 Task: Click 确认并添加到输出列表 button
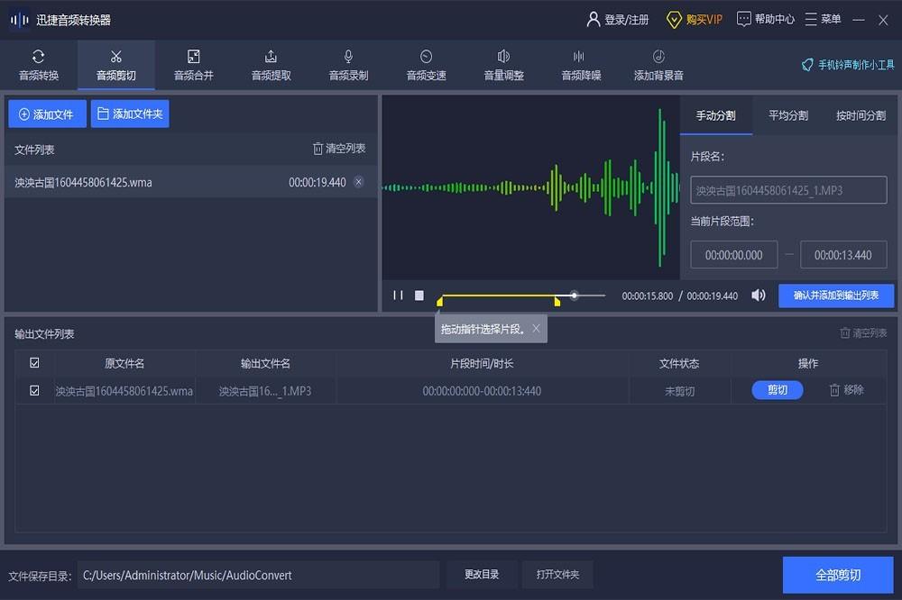coord(836,295)
